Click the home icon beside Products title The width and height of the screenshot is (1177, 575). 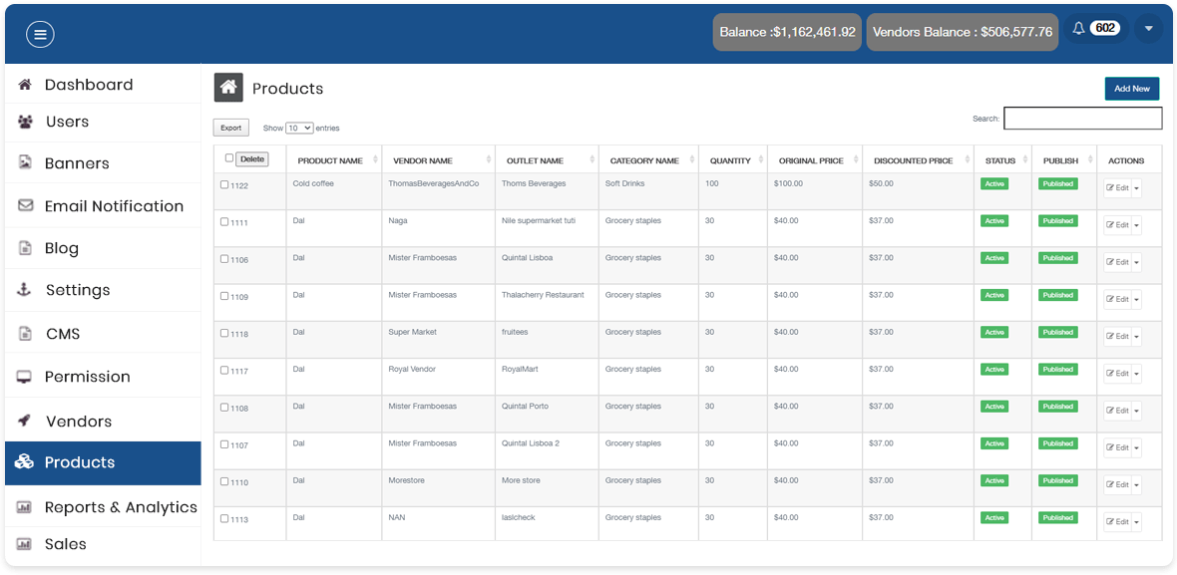(x=228, y=88)
